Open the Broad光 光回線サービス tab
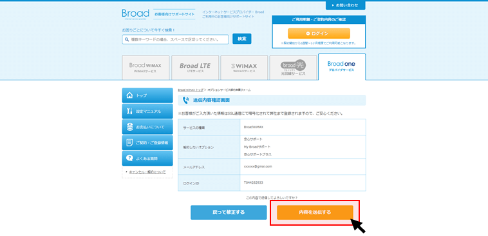This screenshot has width=488, height=236. pos(293,68)
